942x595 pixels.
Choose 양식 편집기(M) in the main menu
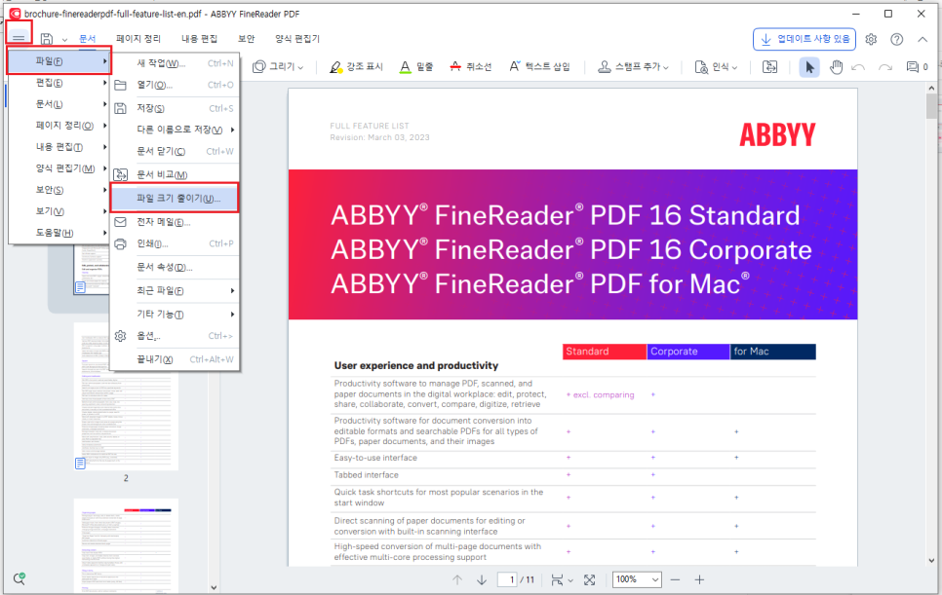pos(59,168)
